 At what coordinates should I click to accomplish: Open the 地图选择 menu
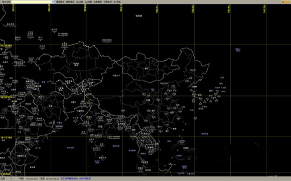click(60, 2)
